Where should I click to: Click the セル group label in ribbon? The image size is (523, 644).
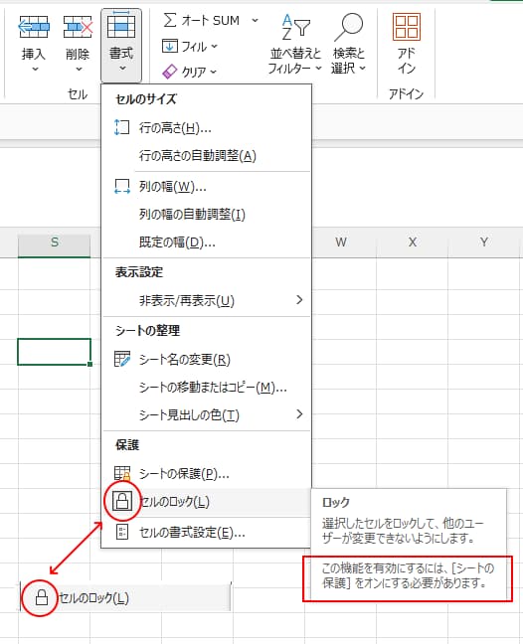coord(78,94)
